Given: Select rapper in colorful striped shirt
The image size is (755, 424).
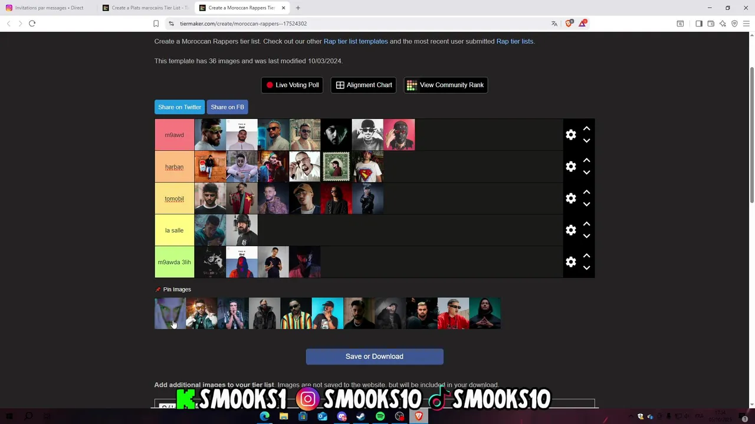Looking at the screenshot, I should tap(296, 313).
